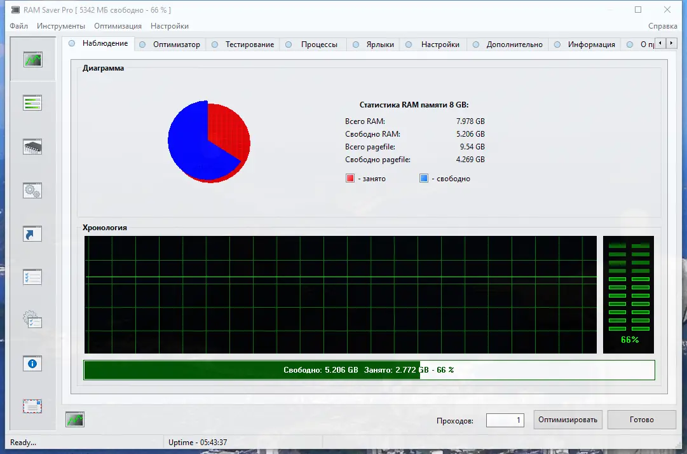Select the info icon in the sidebar
Screen dimensions: 687x454
click(x=32, y=363)
